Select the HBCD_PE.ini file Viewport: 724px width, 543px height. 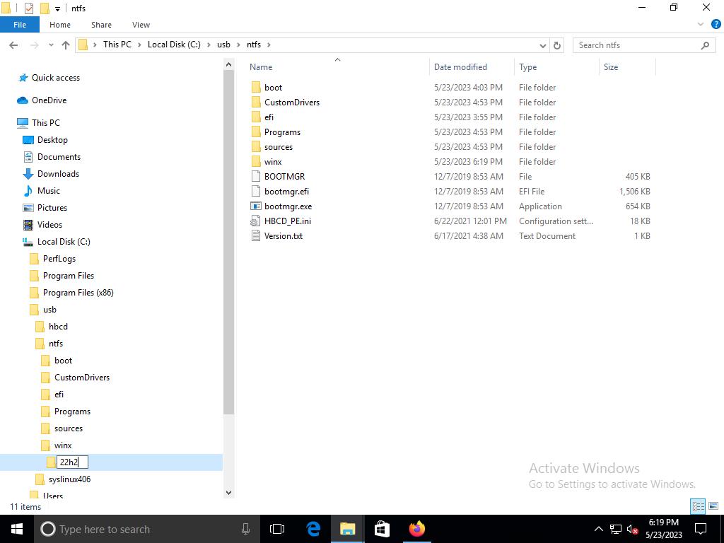tap(287, 221)
